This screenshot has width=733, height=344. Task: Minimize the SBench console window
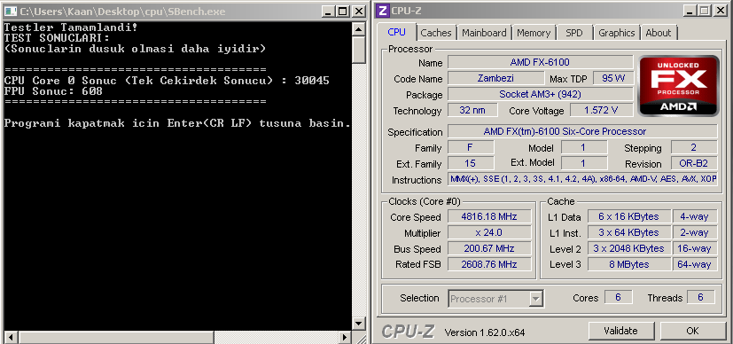click(330, 12)
